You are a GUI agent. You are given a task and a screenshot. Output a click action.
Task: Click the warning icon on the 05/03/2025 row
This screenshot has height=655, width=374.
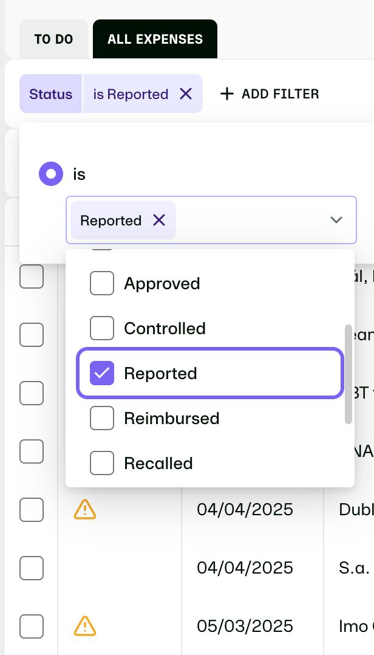click(85, 626)
